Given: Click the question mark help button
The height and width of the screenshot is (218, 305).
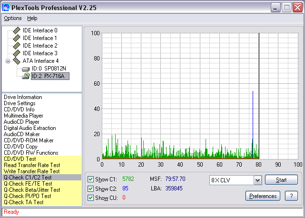Looking at the screenshot, I should pyautogui.click(x=291, y=196).
